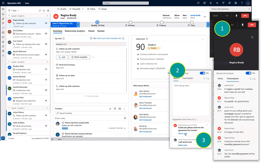Expand the Teams calls preview panel
262x164 pixels.
click(249, 9)
